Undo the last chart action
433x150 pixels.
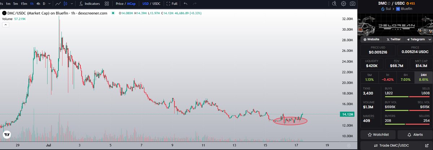coord(185,4)
